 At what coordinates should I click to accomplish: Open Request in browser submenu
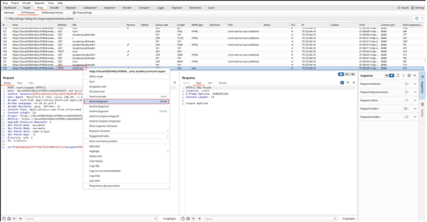point(126,131)
